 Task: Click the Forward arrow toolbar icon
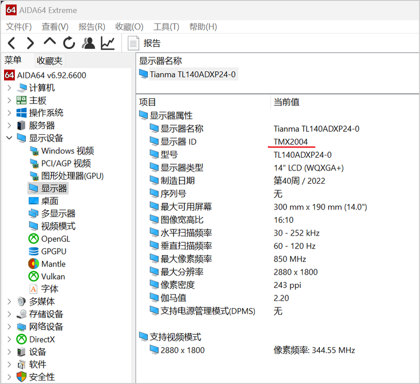click(30, 43)
